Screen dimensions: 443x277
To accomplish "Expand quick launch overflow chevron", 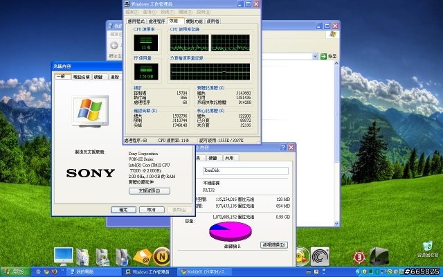I will [x=62, y=271].
